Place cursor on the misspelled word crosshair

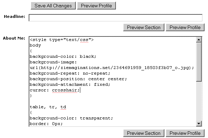(65, 90)
